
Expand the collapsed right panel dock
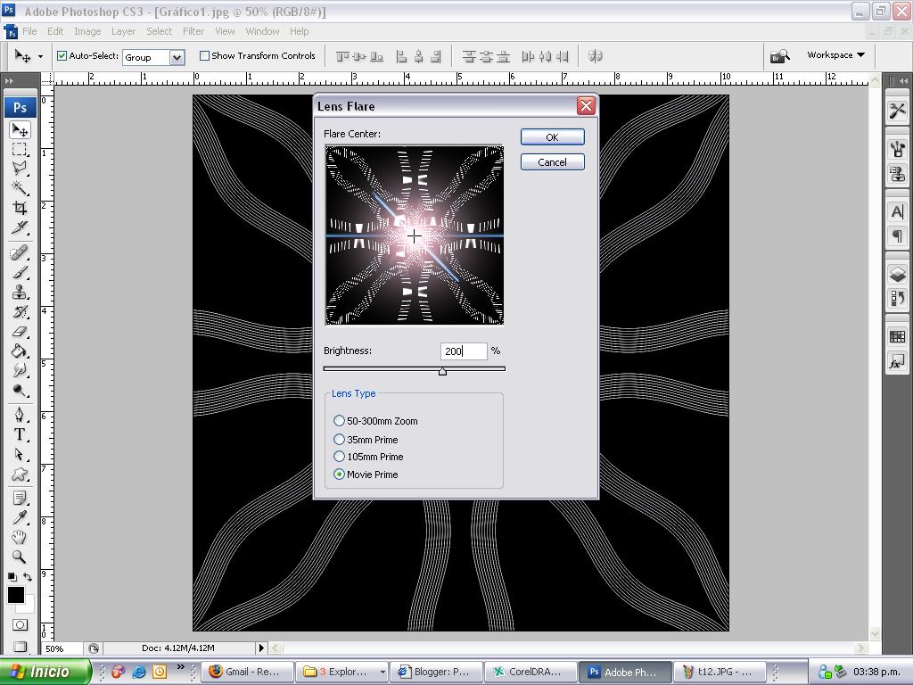[x=903, y=80]
